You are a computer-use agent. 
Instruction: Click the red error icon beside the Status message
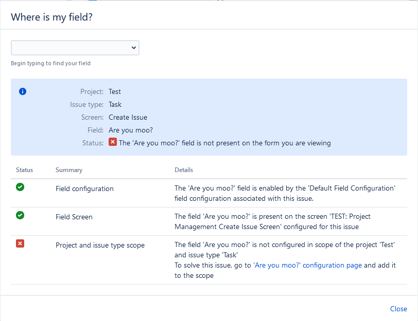[113, 143]
